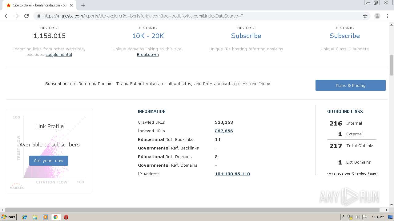
Task: Click the OUTBOUND LINKS heading
Action: pos(345,111)
